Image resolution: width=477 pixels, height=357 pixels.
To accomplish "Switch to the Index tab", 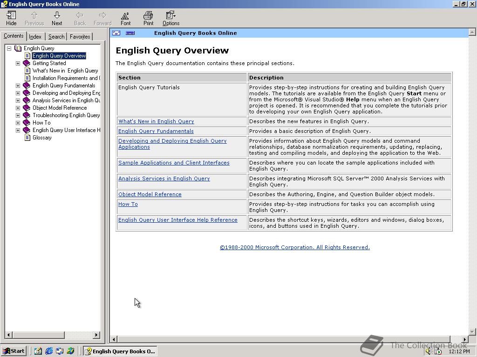I will coord(35,36).
